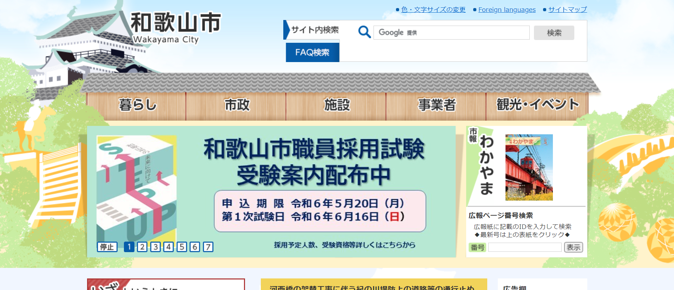Screen dimensions: 674x290
Task: Click the Wakayama City logo
Action: coord(176,27)
